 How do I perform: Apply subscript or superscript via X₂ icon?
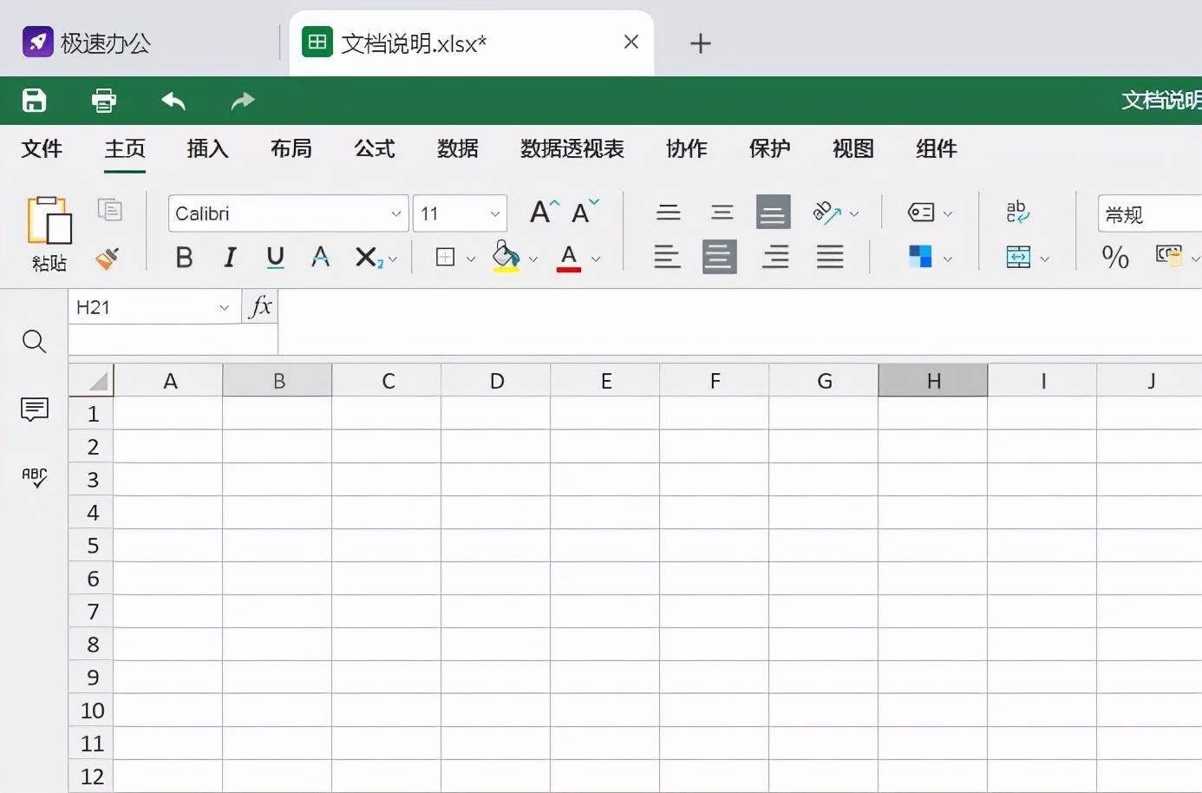[x=368, y=258]
